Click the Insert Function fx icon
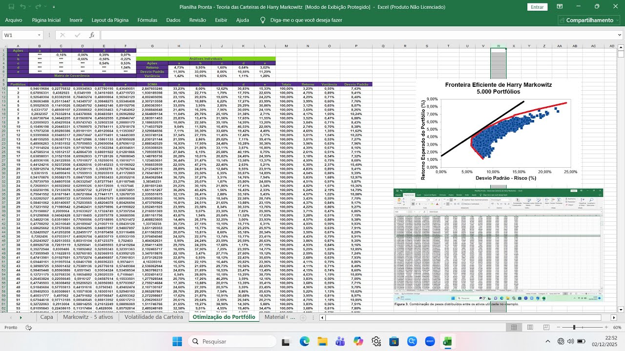This screenshot has width=625, height=351. (92, 35)
